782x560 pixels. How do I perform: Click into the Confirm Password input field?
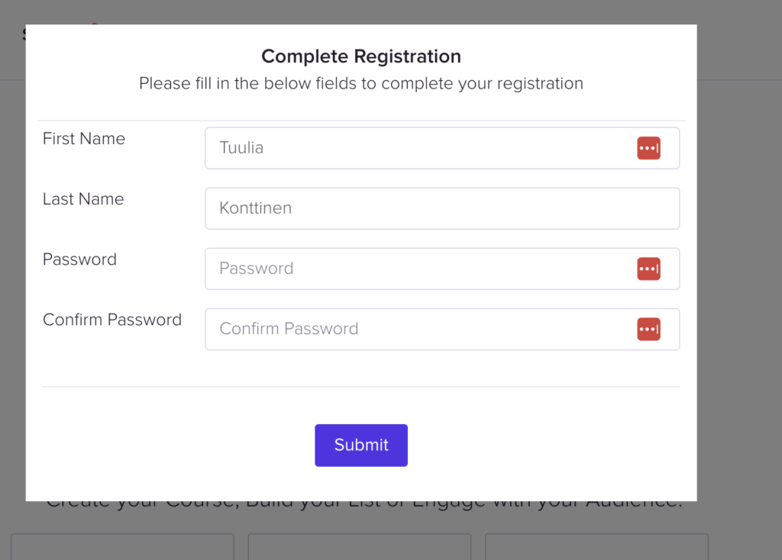click(x=420, y=329)
